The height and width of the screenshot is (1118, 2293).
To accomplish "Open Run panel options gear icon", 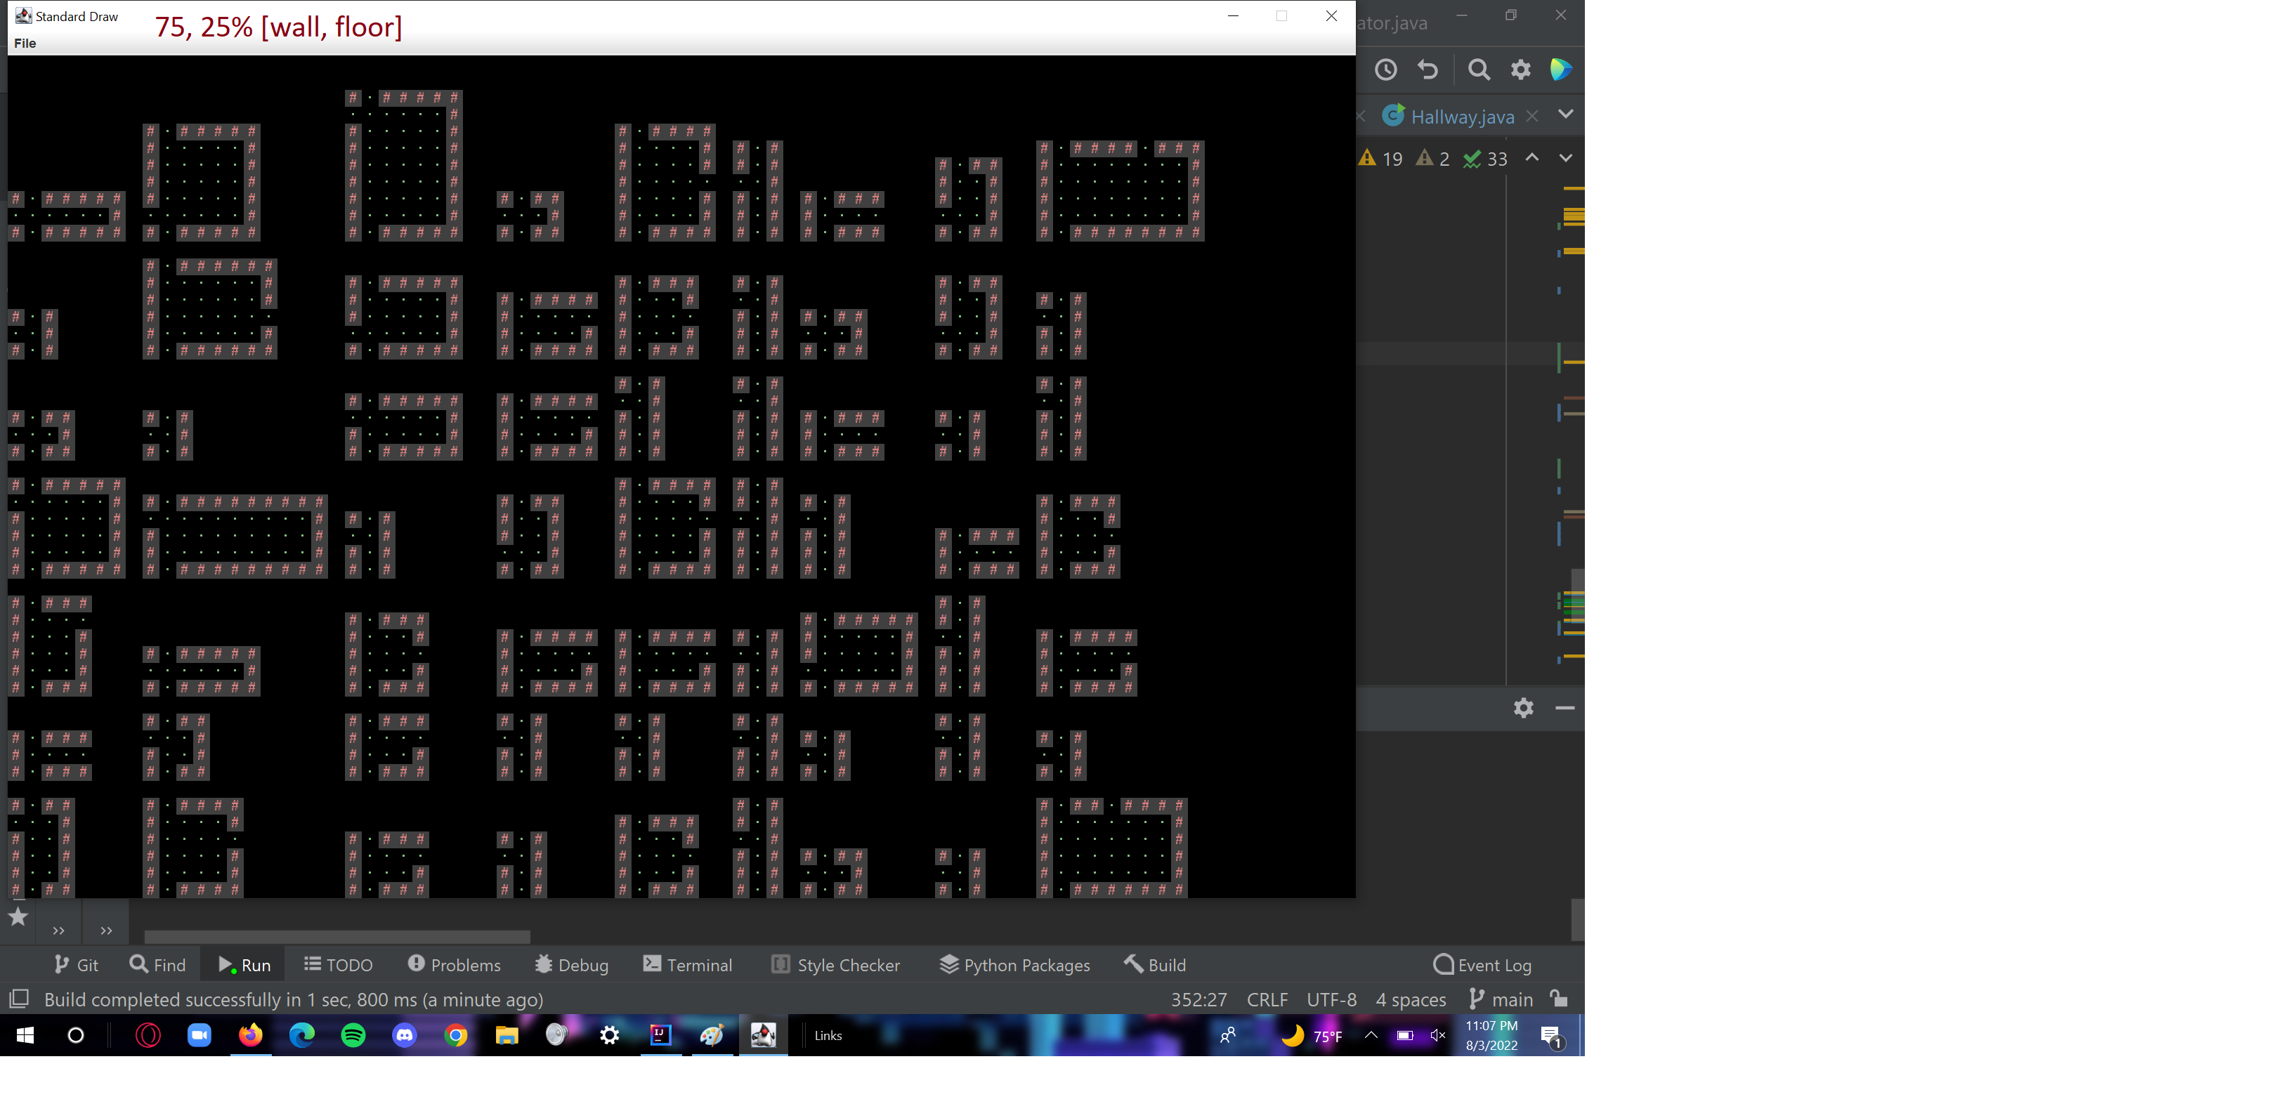I will coord(1523,708).
